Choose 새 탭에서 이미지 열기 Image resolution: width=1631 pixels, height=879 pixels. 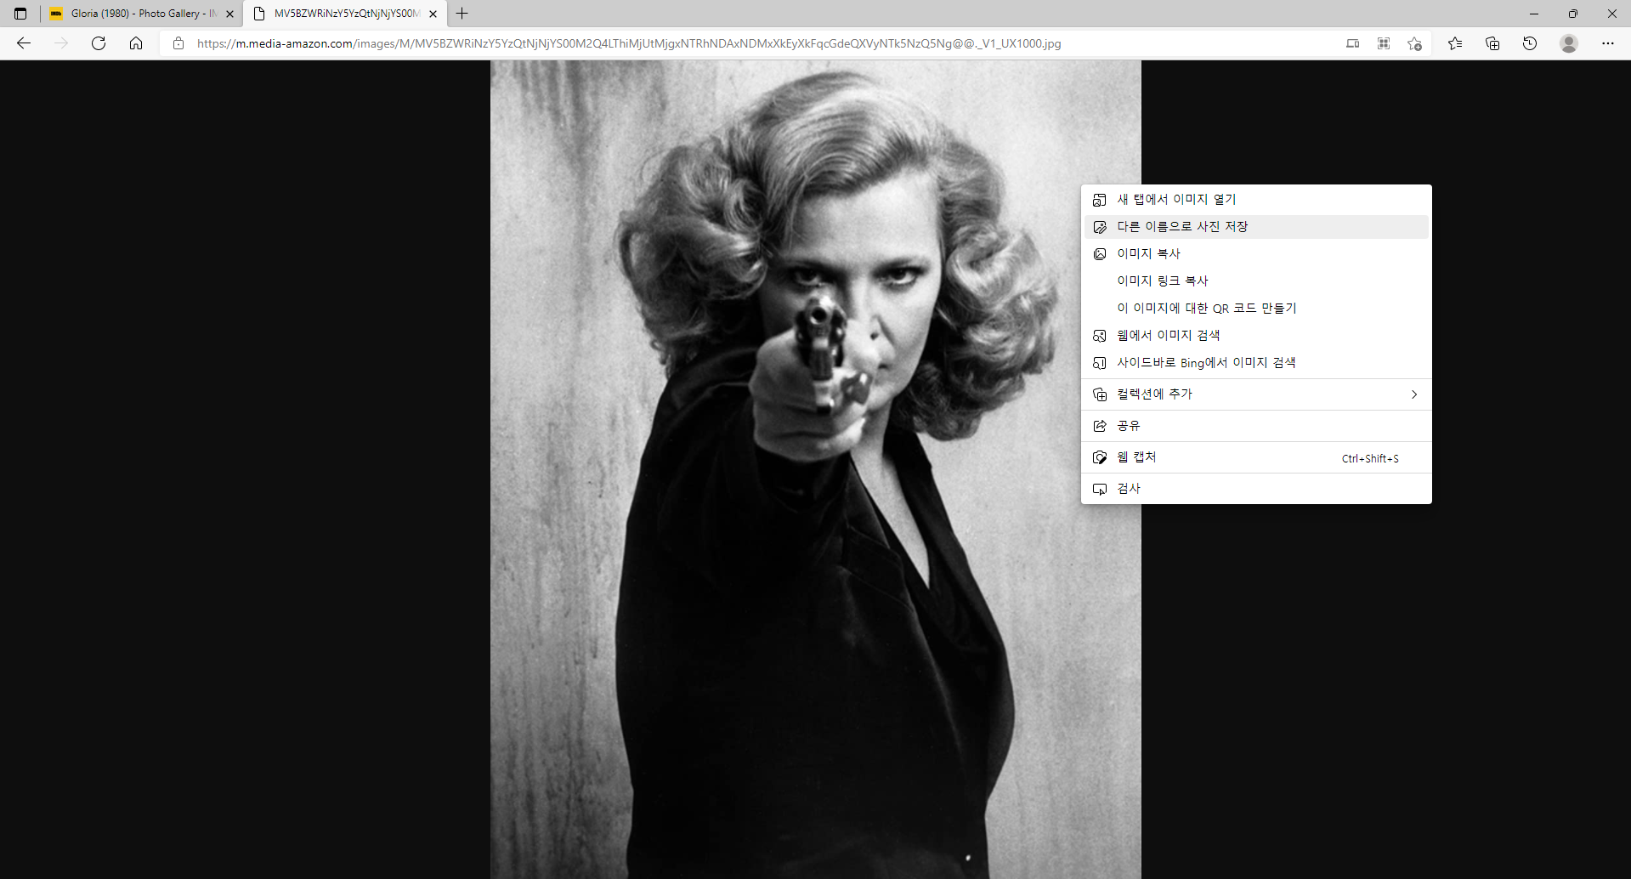pos(1256,200)
